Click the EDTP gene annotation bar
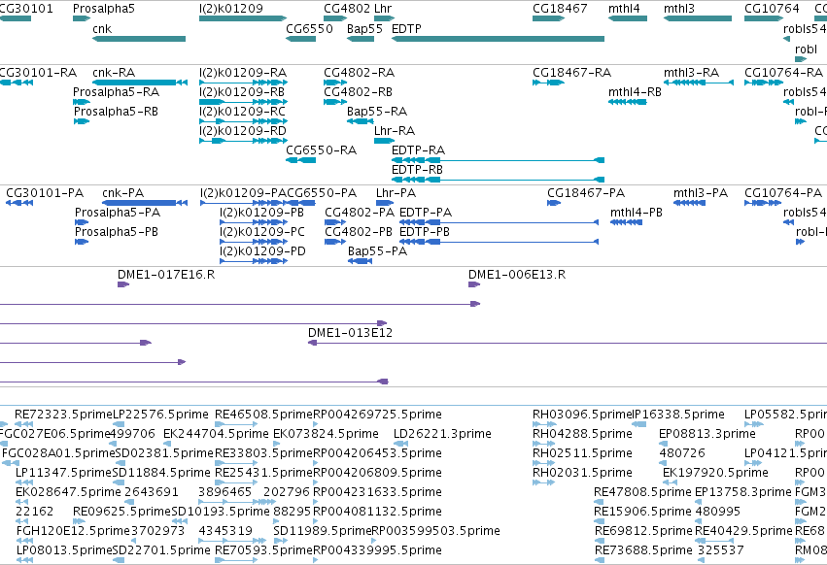 coord(498,39)
